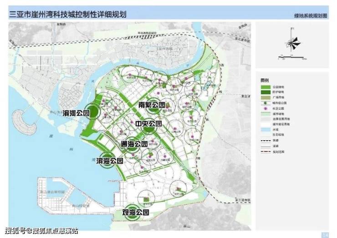This screenshot has width=337, height=238.
Task: Click the 道路 legend line symbol
Action: pyautogui.click(x=266, y=146)
